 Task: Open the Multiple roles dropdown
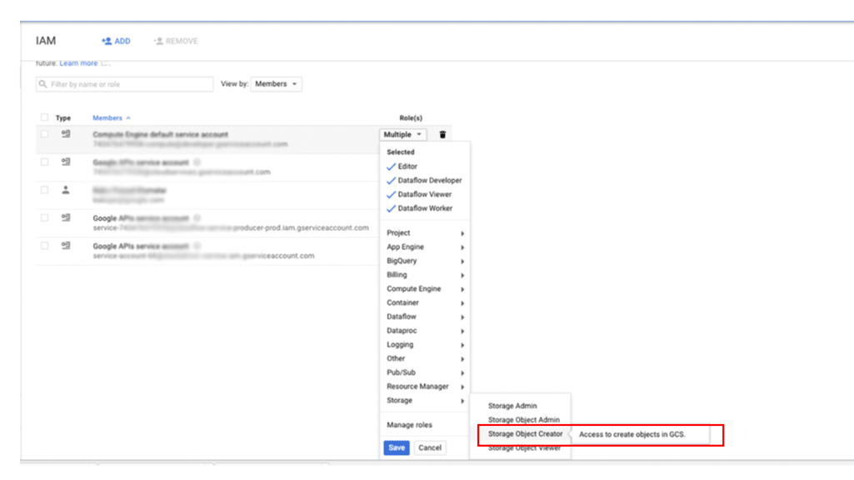coord(403,135)
